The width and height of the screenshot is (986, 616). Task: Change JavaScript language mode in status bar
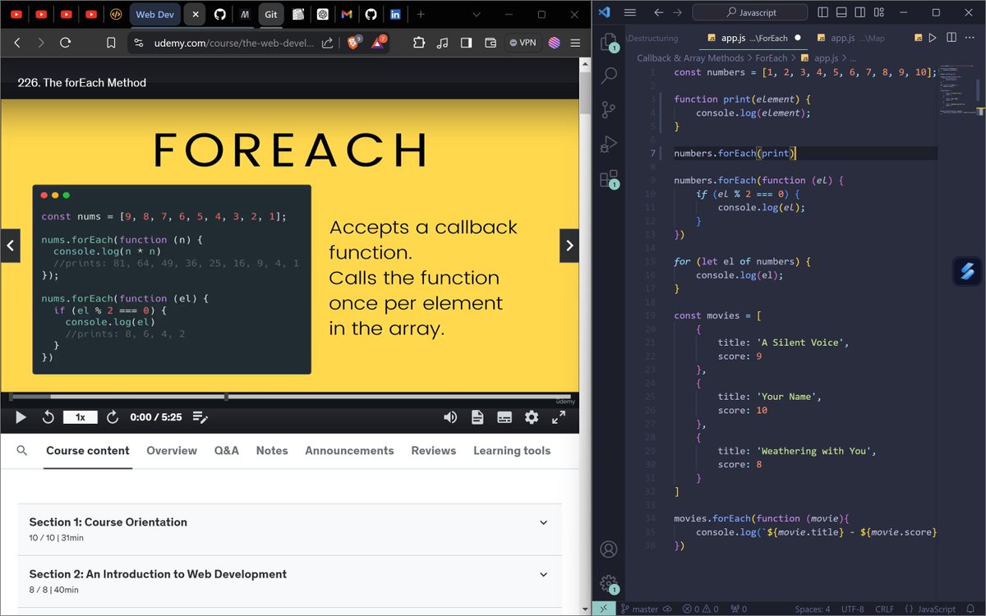click(936, 609)
